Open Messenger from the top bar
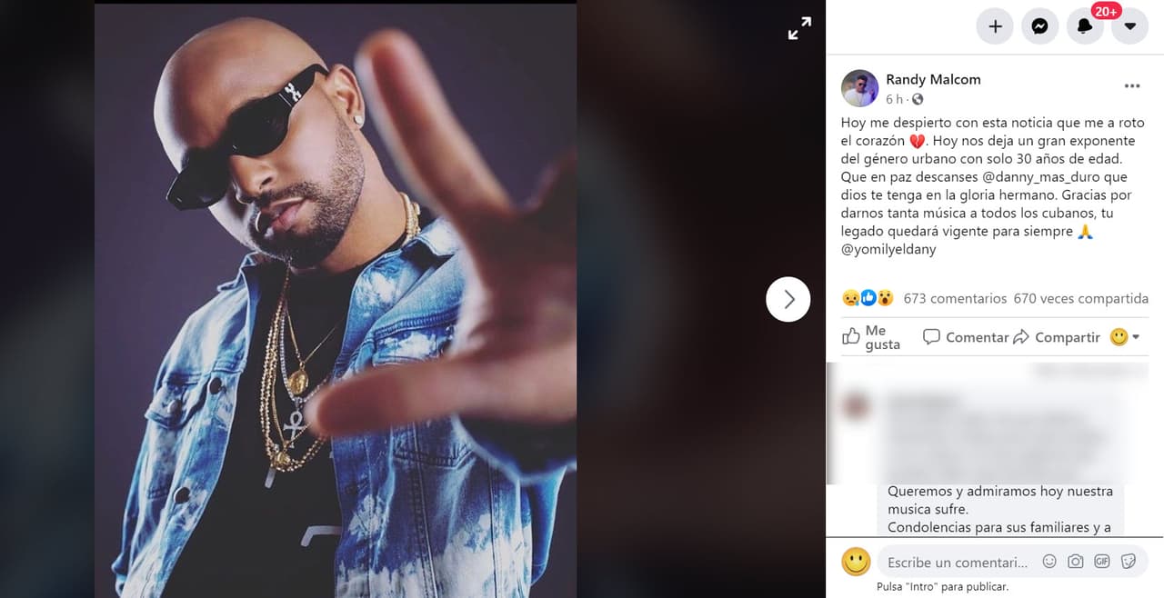The height and width of the screenshot is (598, 1164). (1039, 25)
